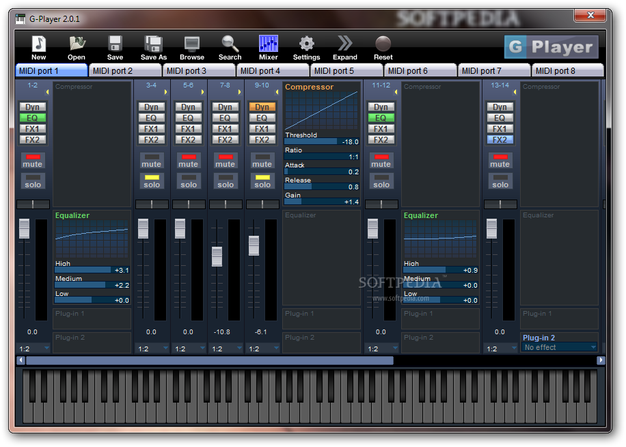Open a file with the Open folder icon
Screen dimensions: 626x447
77,44
